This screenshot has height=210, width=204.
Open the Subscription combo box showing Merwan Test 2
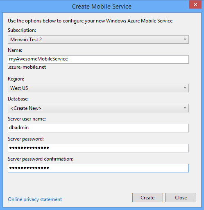[x=98, y=40]
